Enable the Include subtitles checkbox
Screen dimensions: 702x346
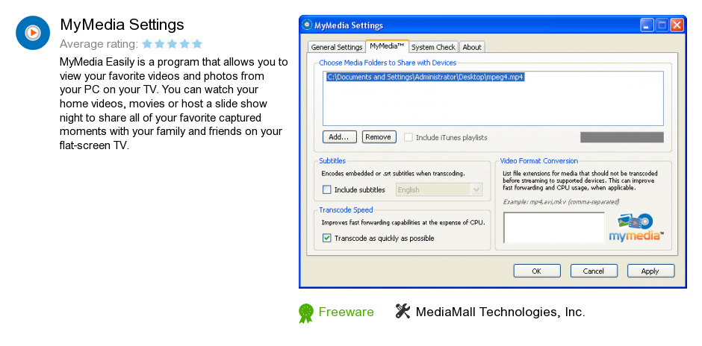coord(327,189)
